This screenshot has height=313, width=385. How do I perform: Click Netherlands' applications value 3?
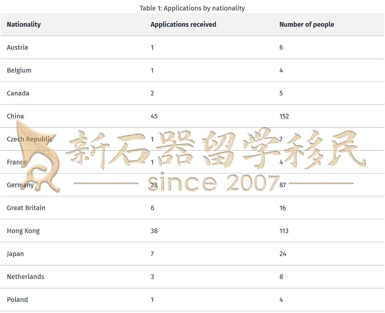tap(152, 277)
